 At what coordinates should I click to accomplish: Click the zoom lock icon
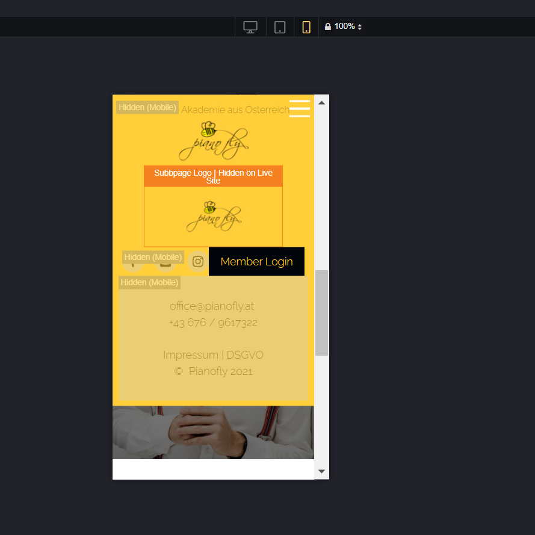[327, 26]
